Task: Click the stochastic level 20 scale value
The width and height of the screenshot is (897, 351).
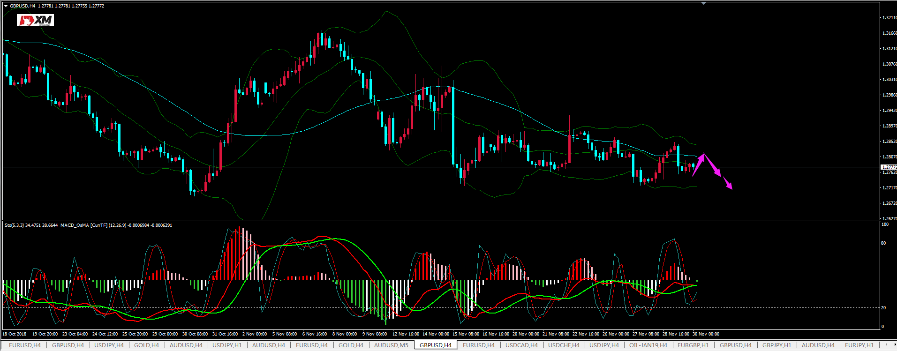Action: [883, 308]
